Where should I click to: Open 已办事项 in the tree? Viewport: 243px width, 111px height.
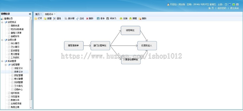point(15,47)
